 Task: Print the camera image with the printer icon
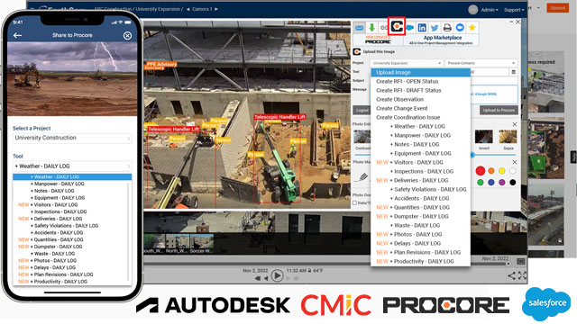pyautogui.click(x=447, y=28)
